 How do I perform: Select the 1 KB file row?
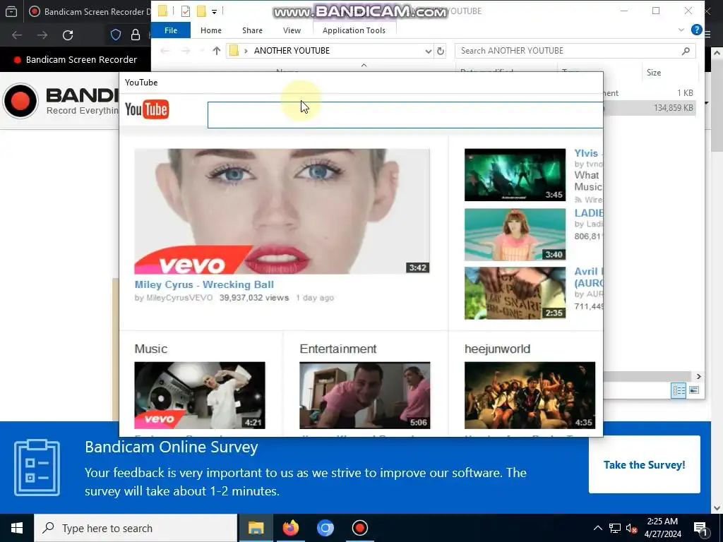pyautogui.click(x=650, y=93)
